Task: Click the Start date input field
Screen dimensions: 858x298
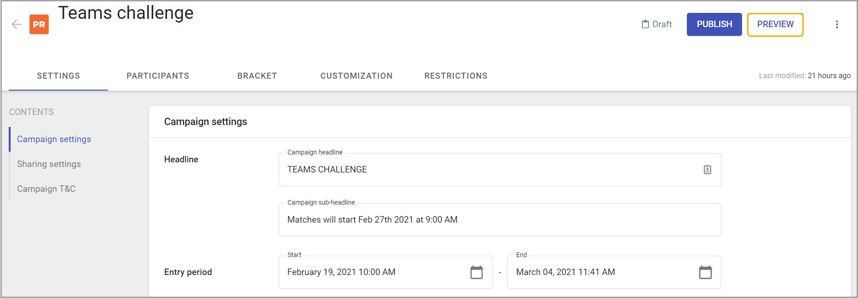Action: [x=386, y=272]
